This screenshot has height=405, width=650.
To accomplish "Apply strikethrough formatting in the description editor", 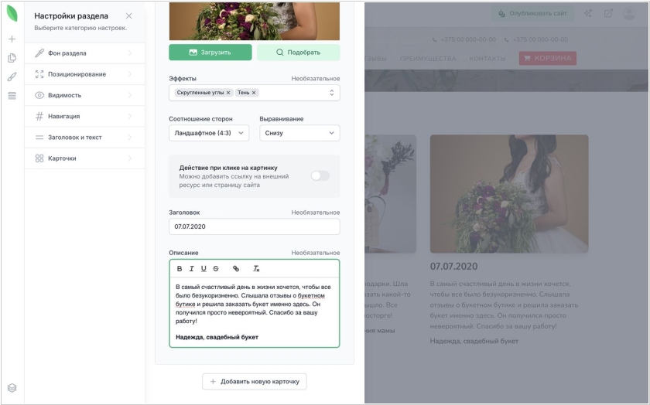I will (x=216, y=269).
